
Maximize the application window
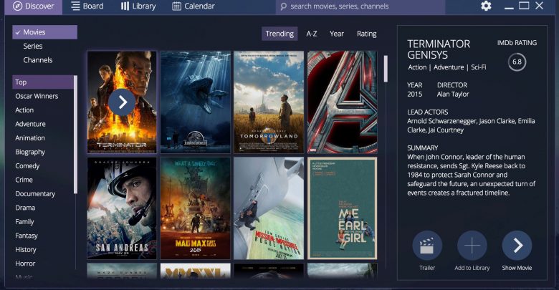(524, 6)
